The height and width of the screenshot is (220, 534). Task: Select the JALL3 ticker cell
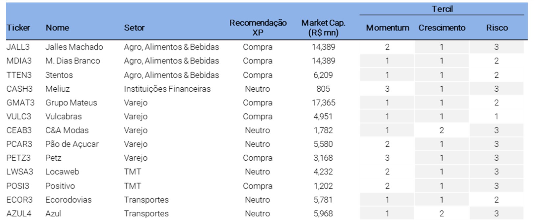pos(18,47)
